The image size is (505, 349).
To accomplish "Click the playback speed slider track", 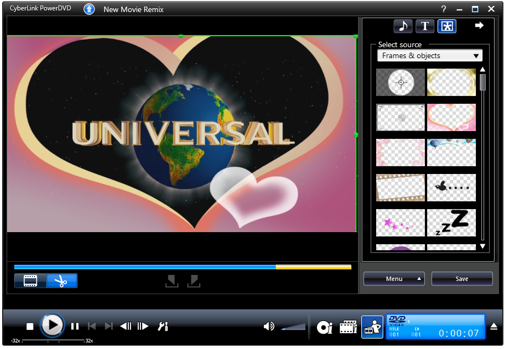I will point(53,340).
